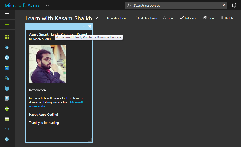Open Azure Active Directory icon

(x=7, y=139)
